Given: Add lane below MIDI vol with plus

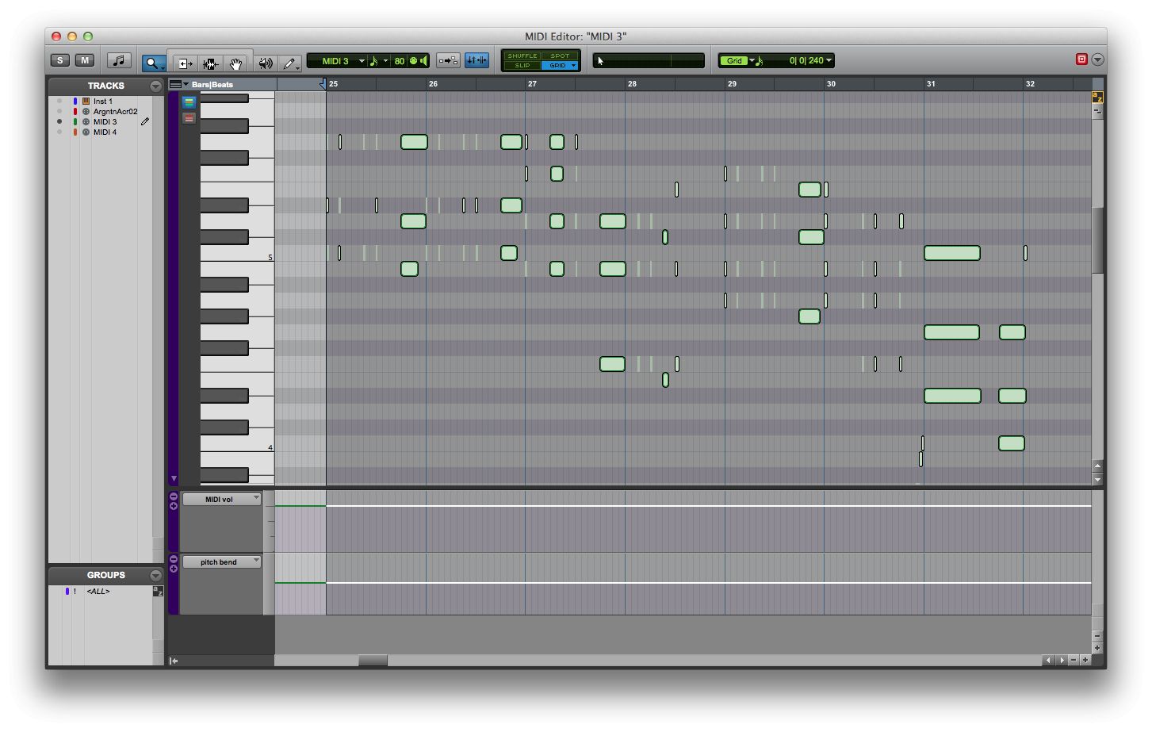Looking at the screenshot, I should 174,506.
